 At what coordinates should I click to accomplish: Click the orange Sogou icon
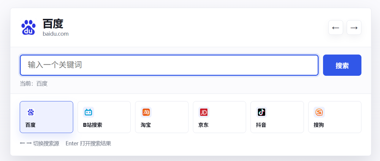coord(319,112)
